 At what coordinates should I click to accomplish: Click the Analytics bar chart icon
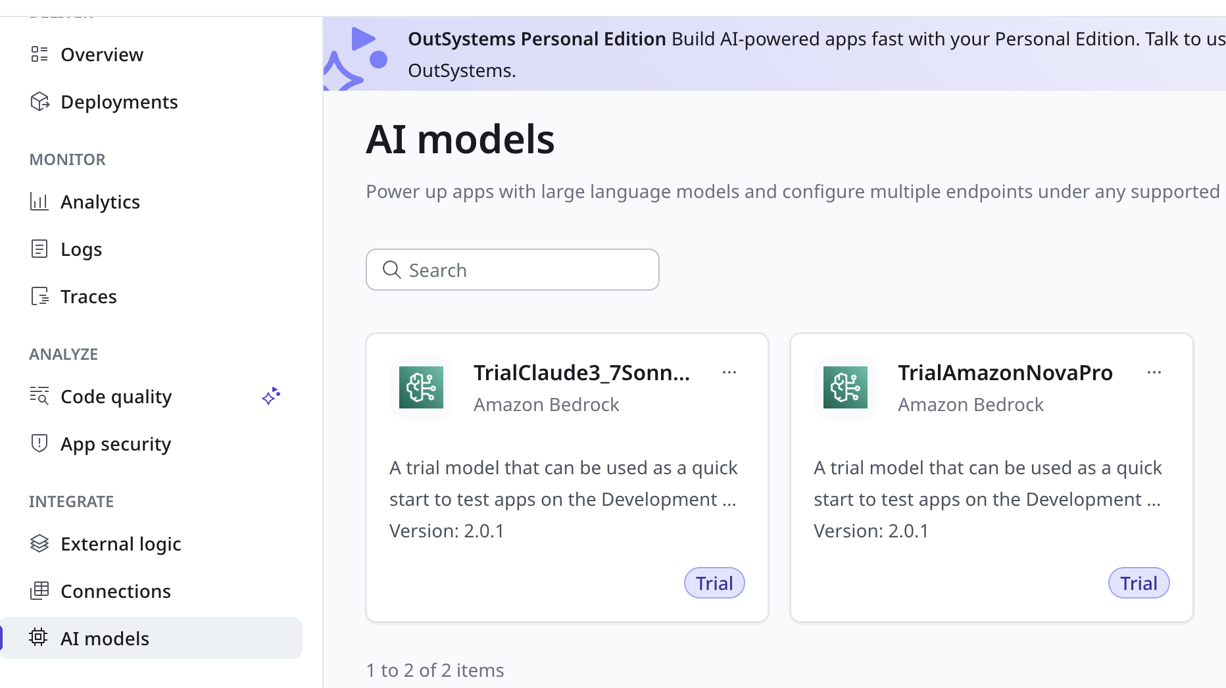coord(39,201)
